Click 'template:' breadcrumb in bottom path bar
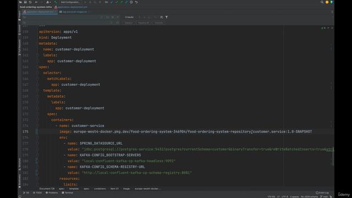The width and height of the screenshot is (352, 198). 74,189
